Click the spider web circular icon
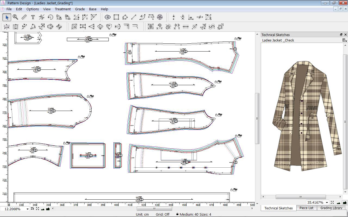The height and width of the screenshot is (217, 348). tap(160, 17)
